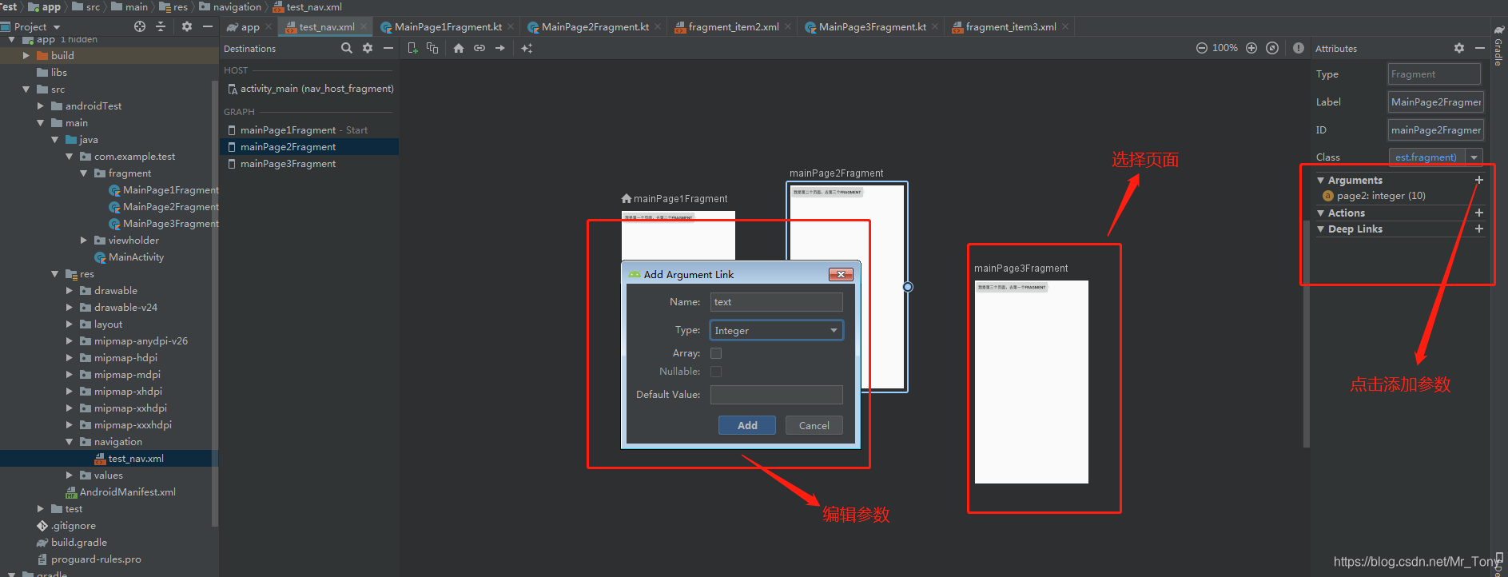Open the Project view selector dropdown
The height and width of the screenshot is (577, 1508).
pos(57,27)
